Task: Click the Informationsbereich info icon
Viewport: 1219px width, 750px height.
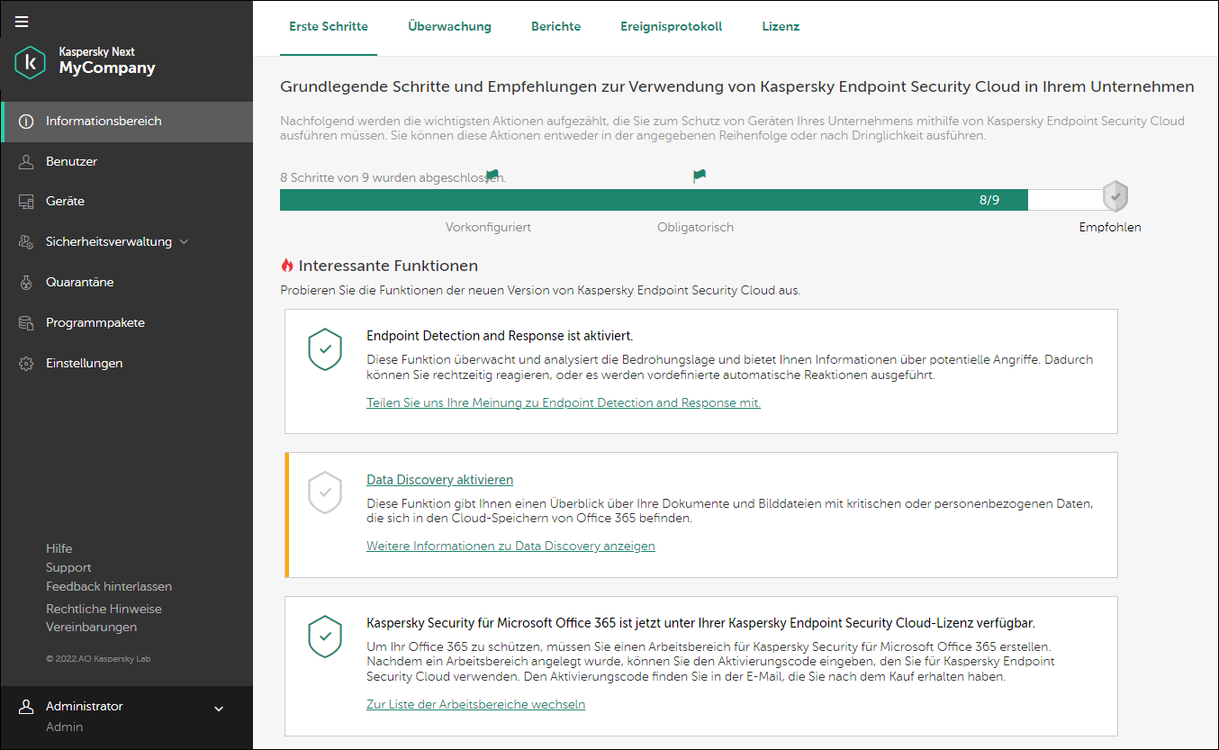Action: 26,122
